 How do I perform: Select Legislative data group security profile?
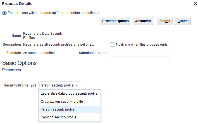coord(69,93)
